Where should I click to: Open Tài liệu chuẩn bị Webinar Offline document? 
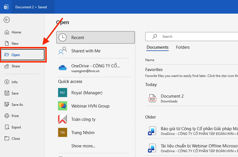(192, 148)
